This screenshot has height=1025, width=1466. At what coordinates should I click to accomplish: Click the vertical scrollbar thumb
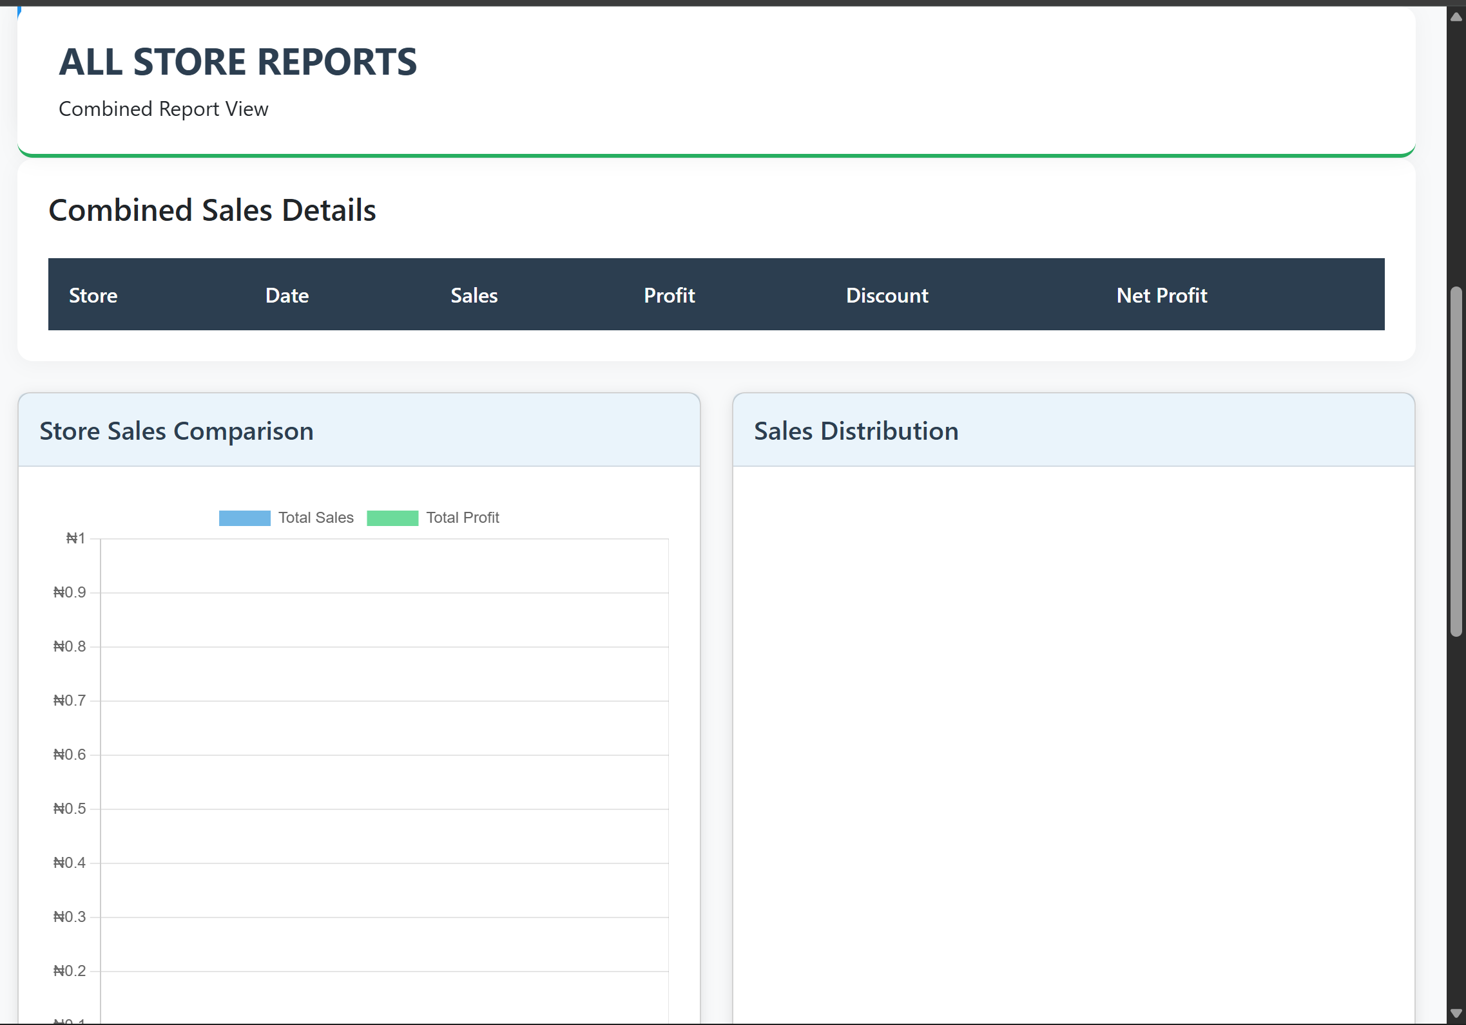[x=1456, y=461]
